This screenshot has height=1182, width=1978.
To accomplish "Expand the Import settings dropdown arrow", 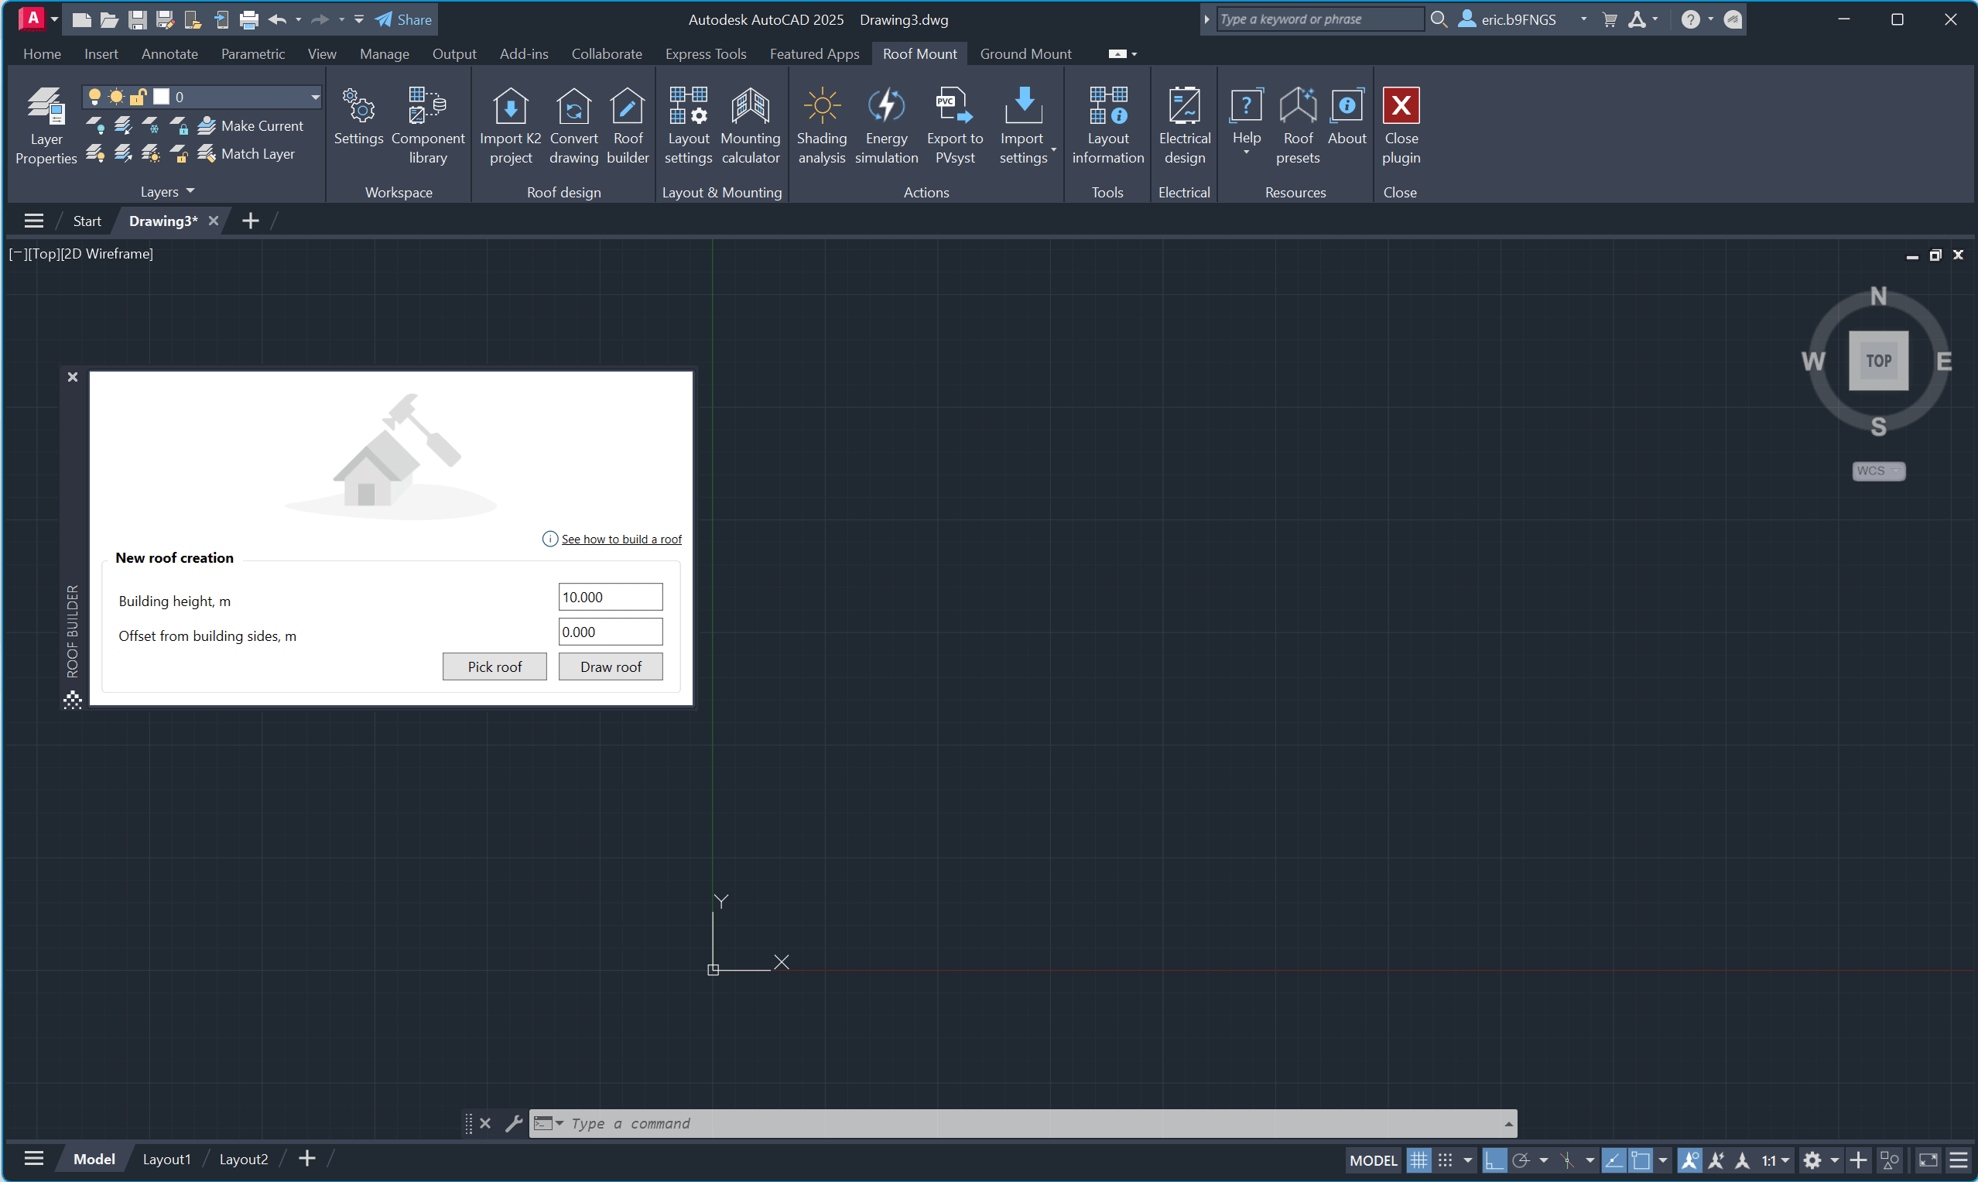I will [x=1052, y=149].
